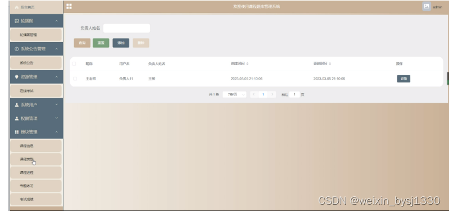Click the 操作 column header
Image resolution: width=449 pixels, height=212 pixels.
coord(399,64)
